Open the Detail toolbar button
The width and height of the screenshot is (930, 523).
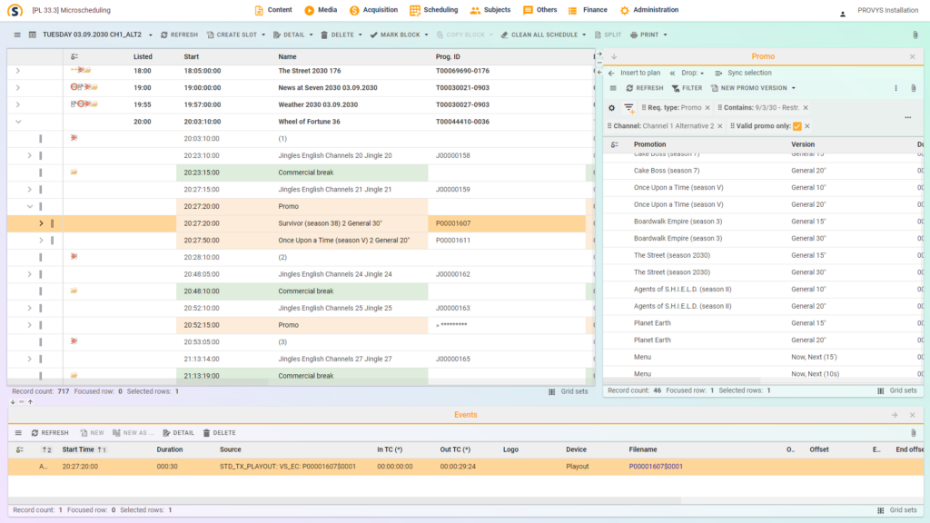(289, 35)
